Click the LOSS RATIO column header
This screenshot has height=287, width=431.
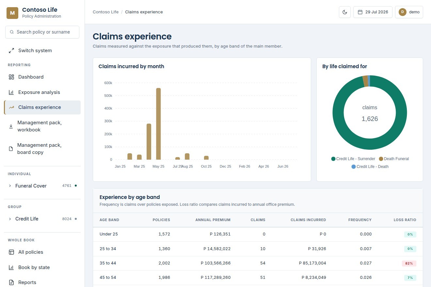pyautogui.click(x=405, y=220)
